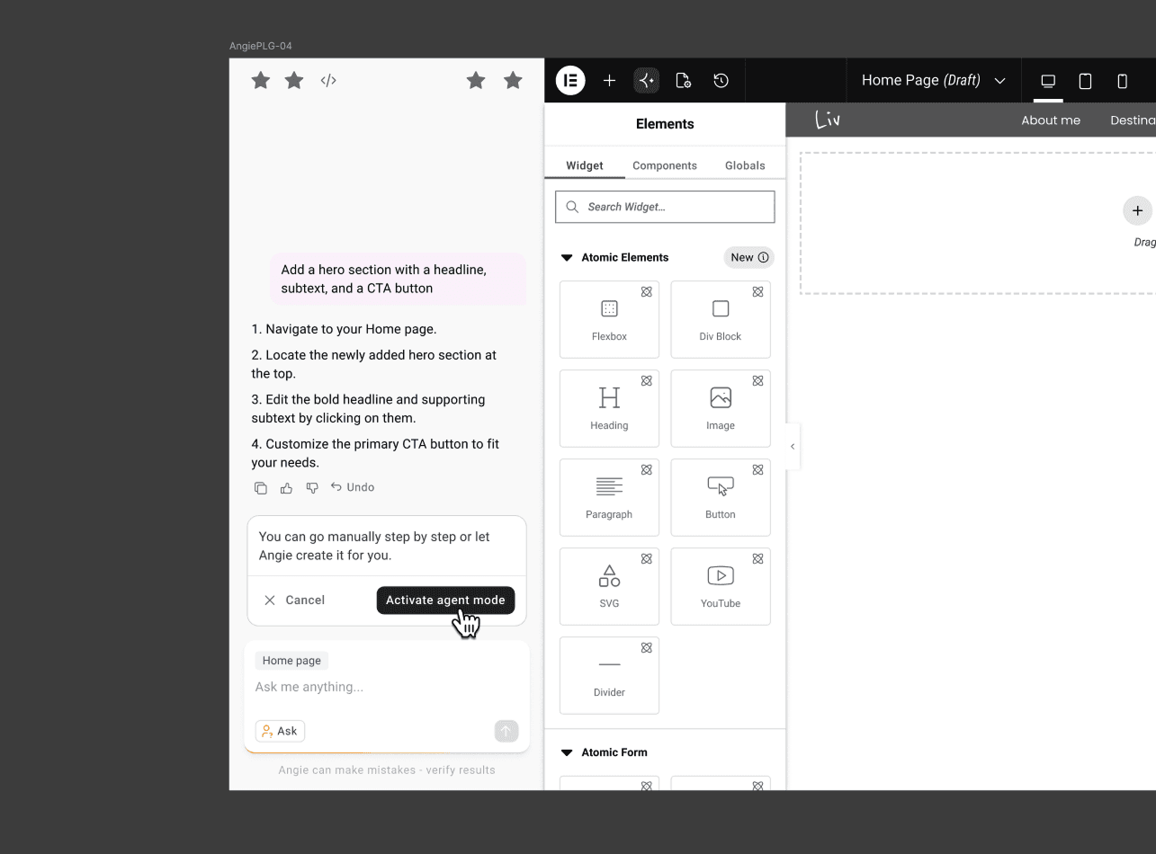Give thumbs down to Angie's response
1156x854 pixels.
pyautogui.click(x=312, y=488)
